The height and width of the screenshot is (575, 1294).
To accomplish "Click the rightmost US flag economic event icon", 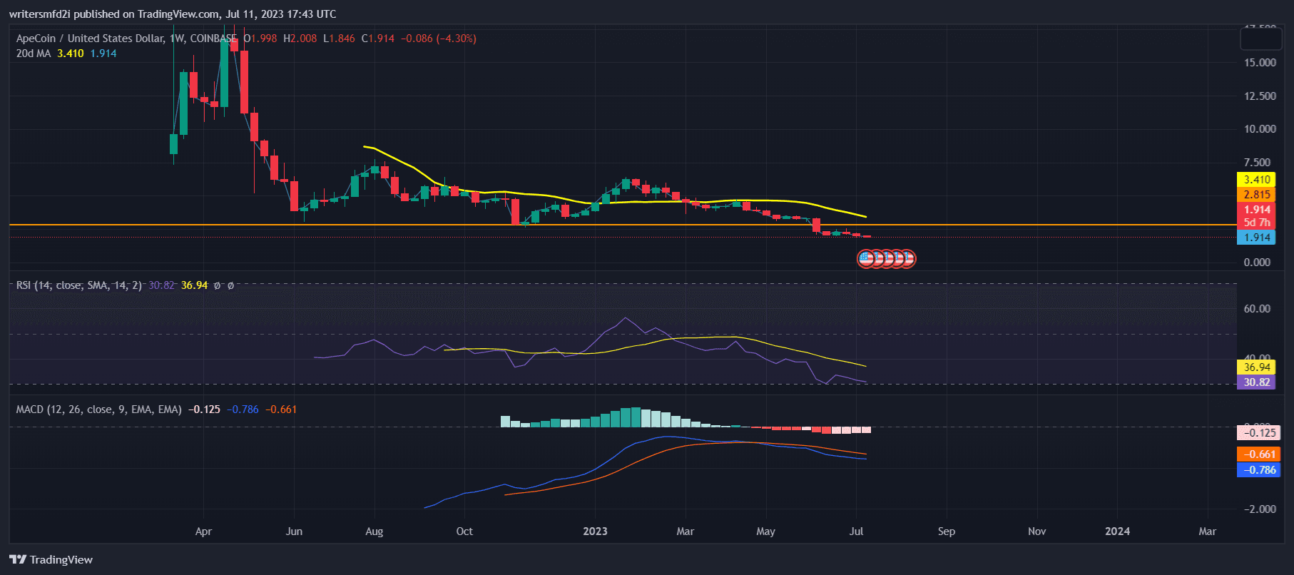I will (907, 258).
